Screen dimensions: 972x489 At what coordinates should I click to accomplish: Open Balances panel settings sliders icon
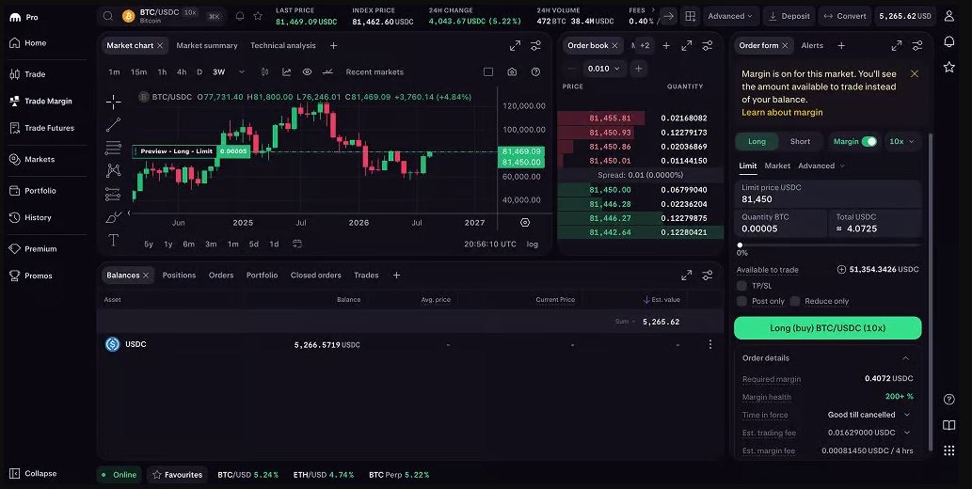pyautogui.click(x=708, y=276)
